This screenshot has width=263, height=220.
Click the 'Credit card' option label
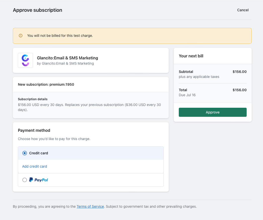coord(38,153)
